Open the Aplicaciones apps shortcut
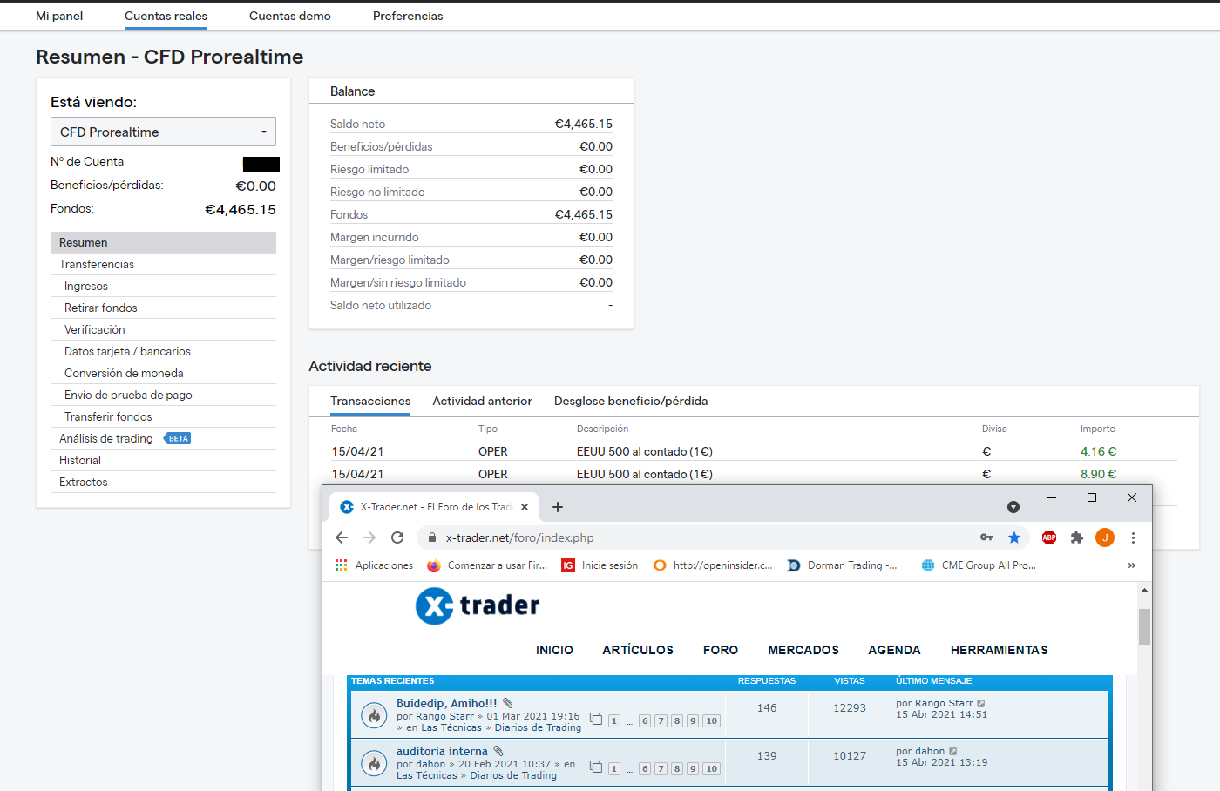Viewport: 1220px width, 791px height. 374,565
